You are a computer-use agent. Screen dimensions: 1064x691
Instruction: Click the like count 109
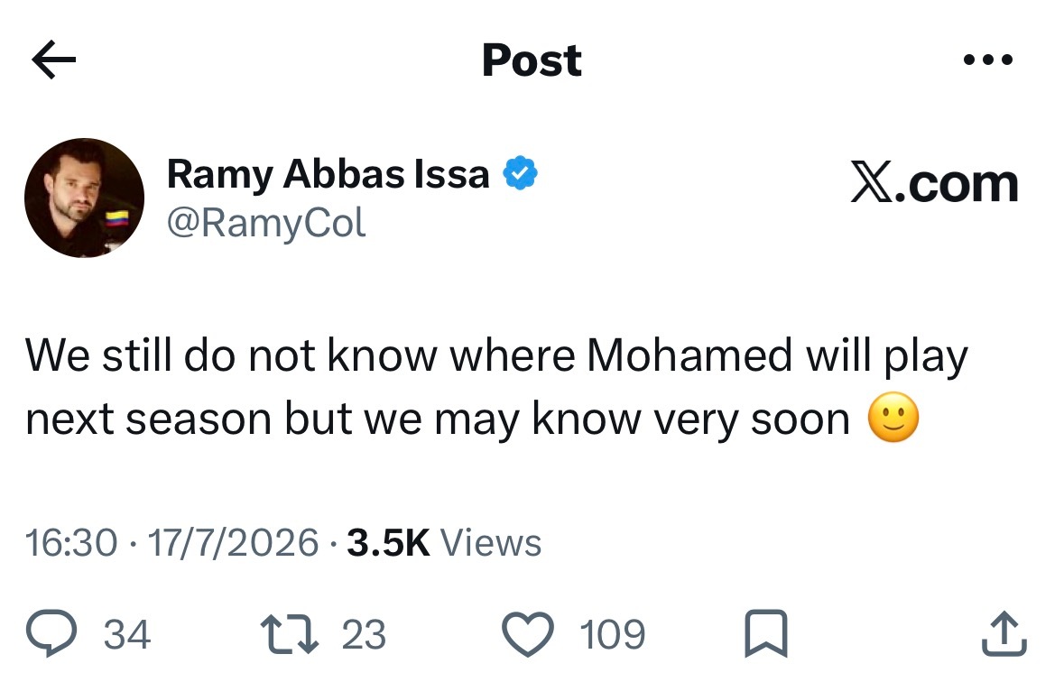pos(612,635)
